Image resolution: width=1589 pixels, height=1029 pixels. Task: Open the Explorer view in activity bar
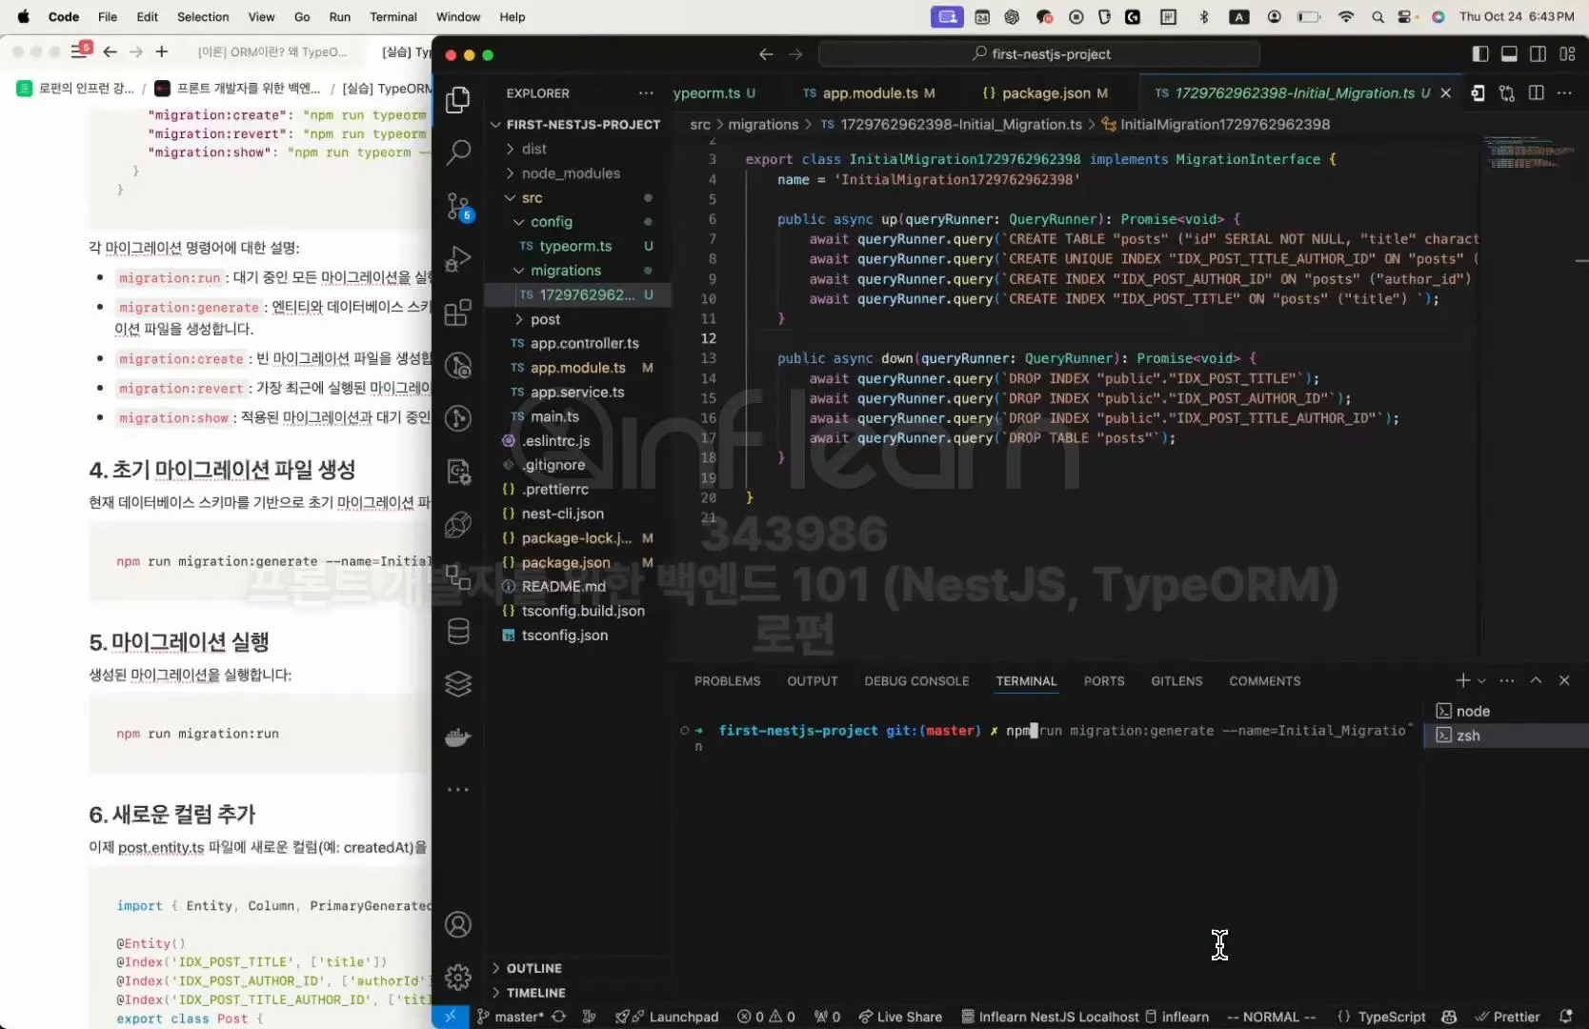tap(458, 99)
